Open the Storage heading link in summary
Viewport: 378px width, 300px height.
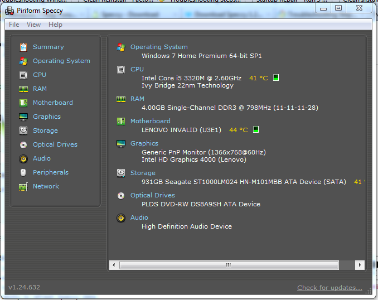pyautogui.click(x=143, y=173)
